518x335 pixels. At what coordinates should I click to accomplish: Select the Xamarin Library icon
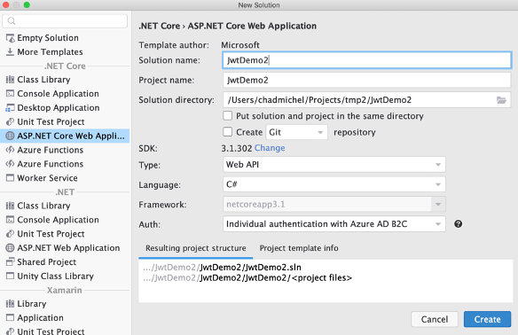coord(11,304)
